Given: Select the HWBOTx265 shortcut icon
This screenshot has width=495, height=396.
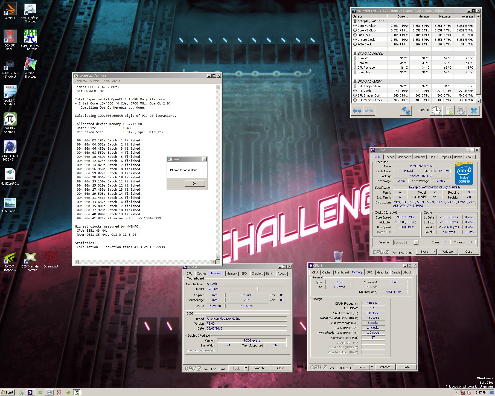Looking at the screenshot, I should pyautogui.click(x=10, y=68).
